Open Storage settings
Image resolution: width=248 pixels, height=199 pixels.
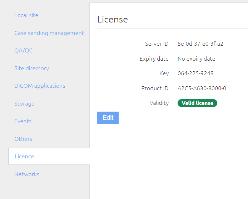[x=24, y=104]
